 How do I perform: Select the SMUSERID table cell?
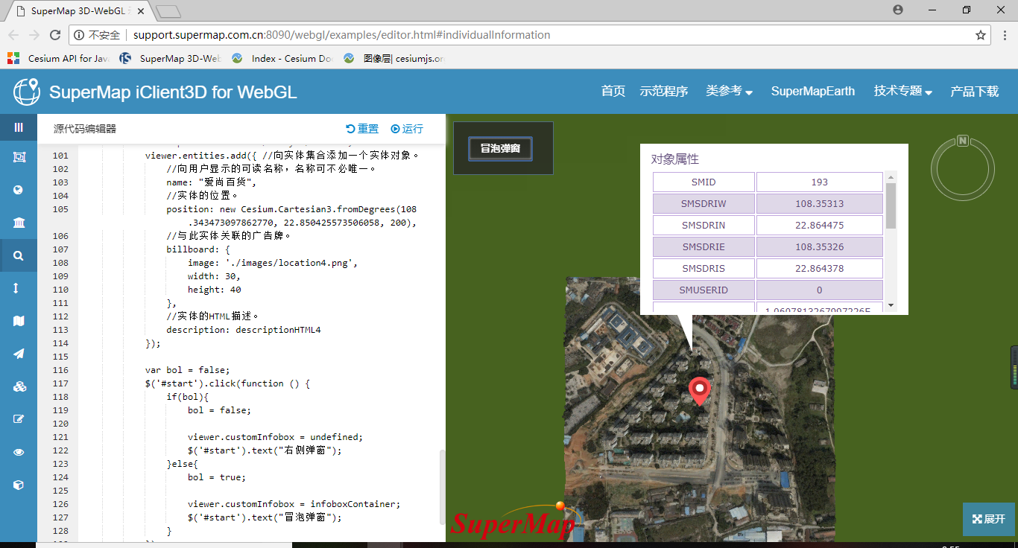tap(704, 290)
